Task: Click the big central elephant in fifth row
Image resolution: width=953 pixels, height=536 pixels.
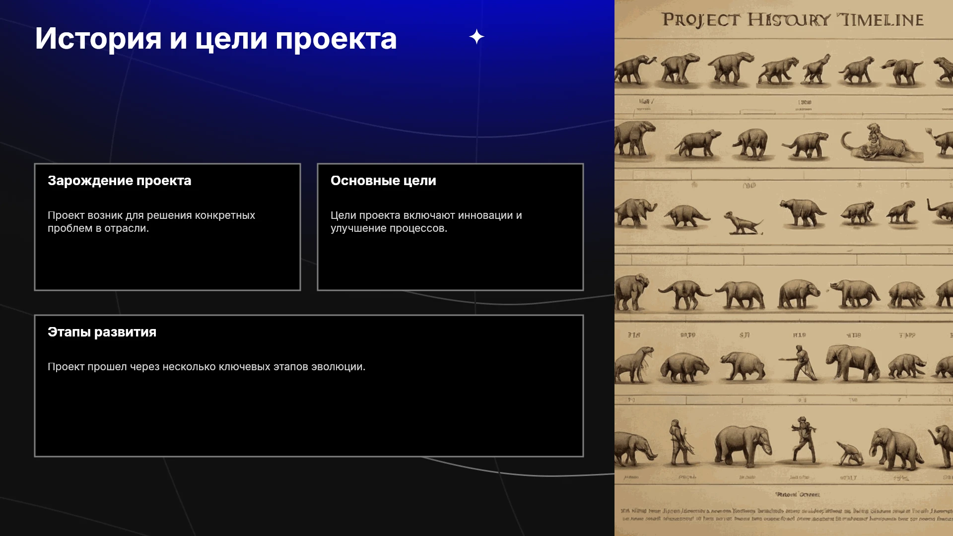Action: (x=853, y=362)
